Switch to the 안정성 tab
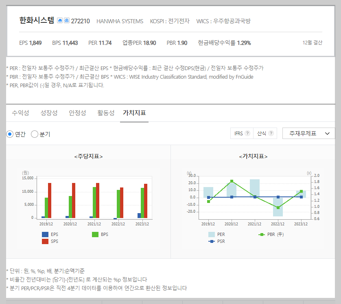Screen dimensions: 341x304 [x=77, y=113]
